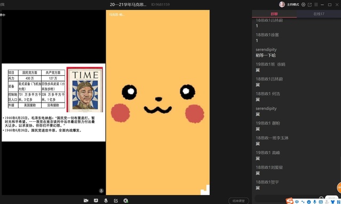Toggle the camera in the bottom toolbar
Image resolution: width=341 pixels, height=204 pixels.
click(86, 200)
